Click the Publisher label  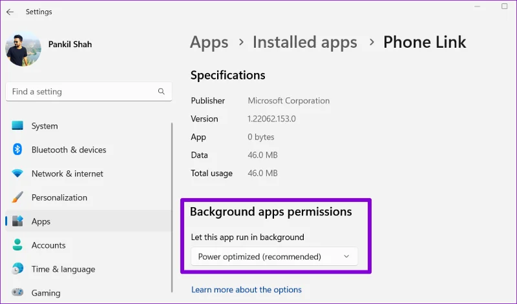[x=207, y=101]
